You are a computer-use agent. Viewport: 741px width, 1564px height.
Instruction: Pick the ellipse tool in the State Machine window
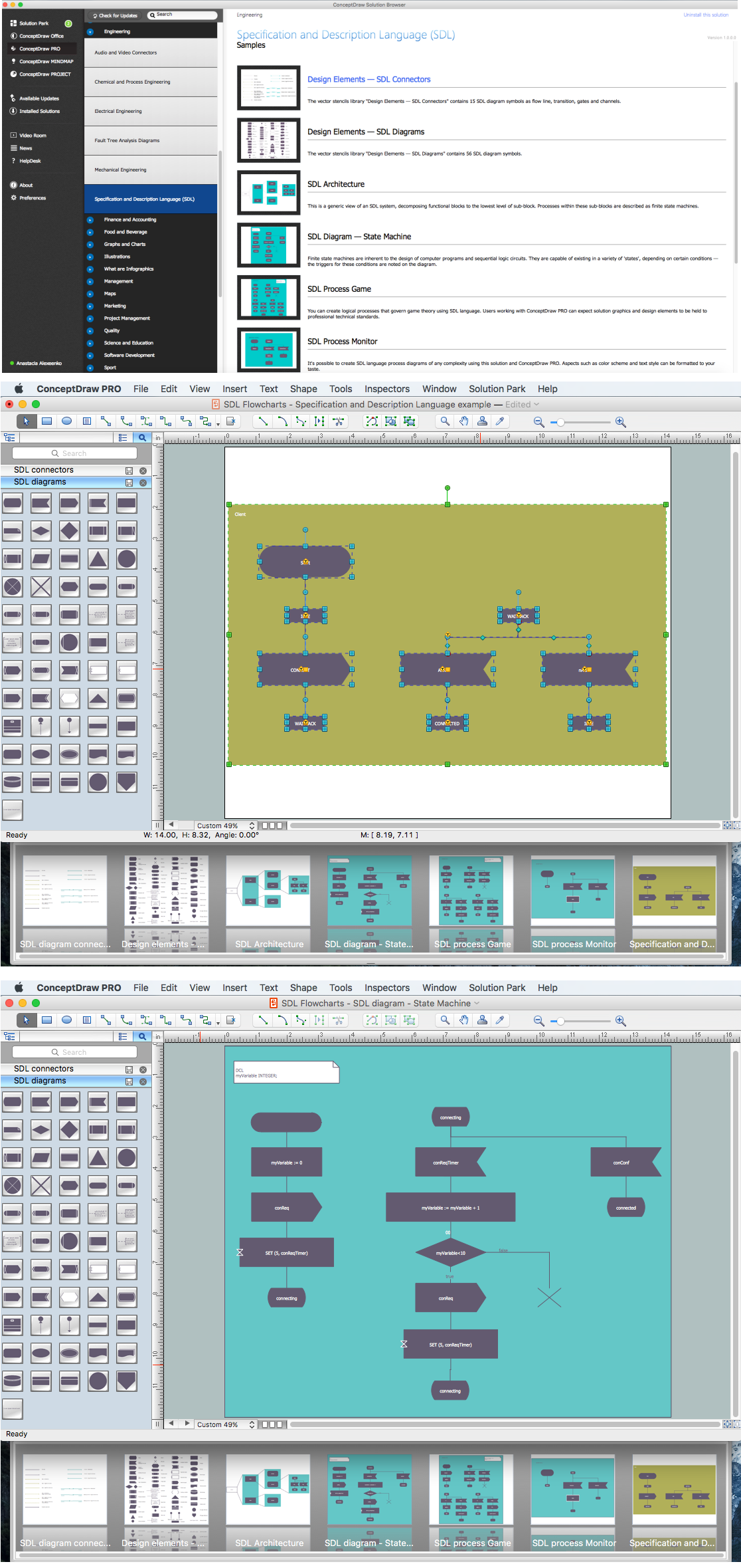point(66,1020)
